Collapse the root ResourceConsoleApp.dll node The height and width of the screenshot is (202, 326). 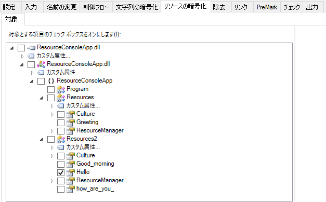point(12,48)
